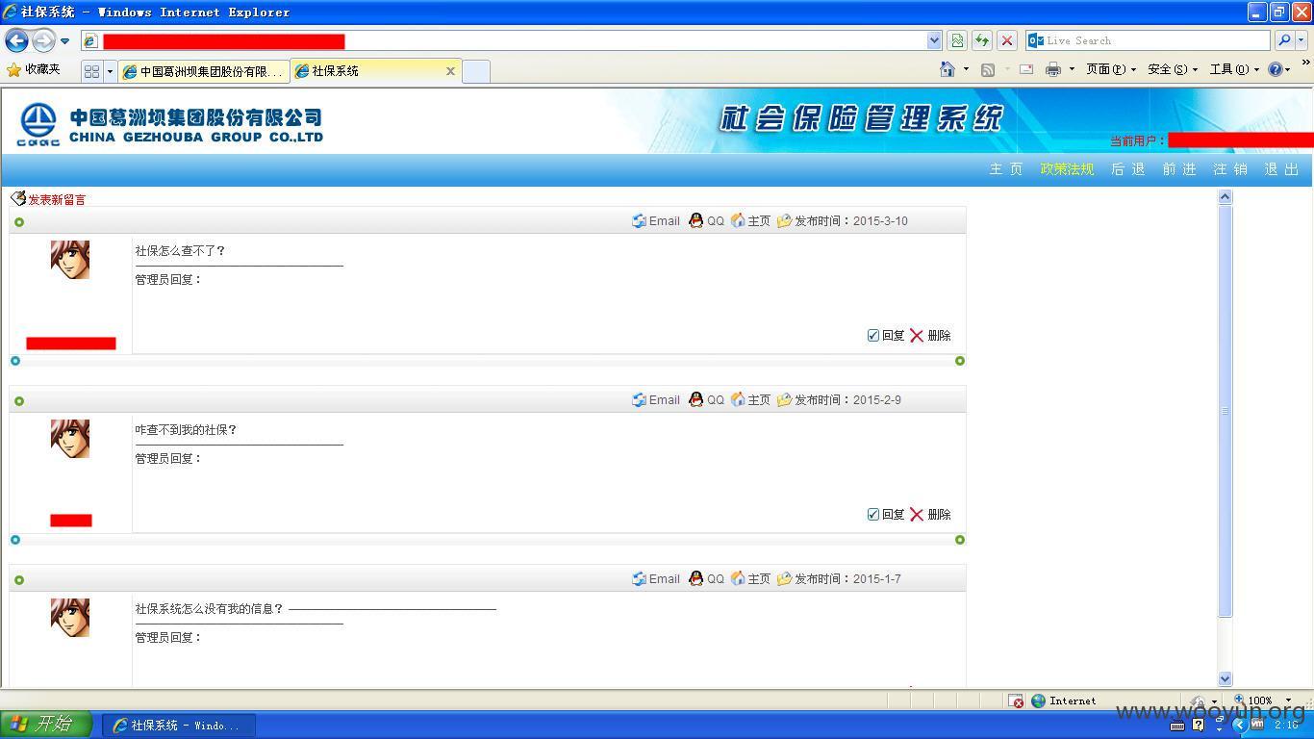This screenshot has height=739, width=1314.
Task: Open the help question mark menu
Action: pyautogui.click(x=1278, y=69)
